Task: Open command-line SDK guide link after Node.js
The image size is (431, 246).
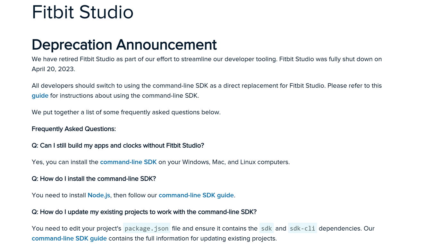Action: 196,195
